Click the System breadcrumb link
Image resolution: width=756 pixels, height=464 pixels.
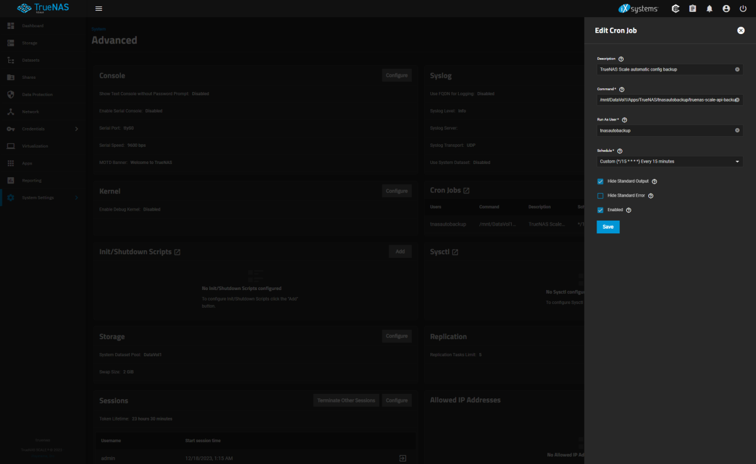click(x=98, y=29)
